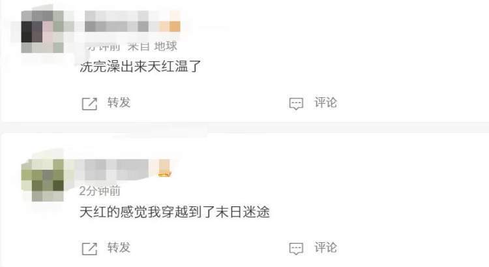Click 评论 label under the first post
Image resolution: width=489 pixels, height=267 pixels.
325,102
